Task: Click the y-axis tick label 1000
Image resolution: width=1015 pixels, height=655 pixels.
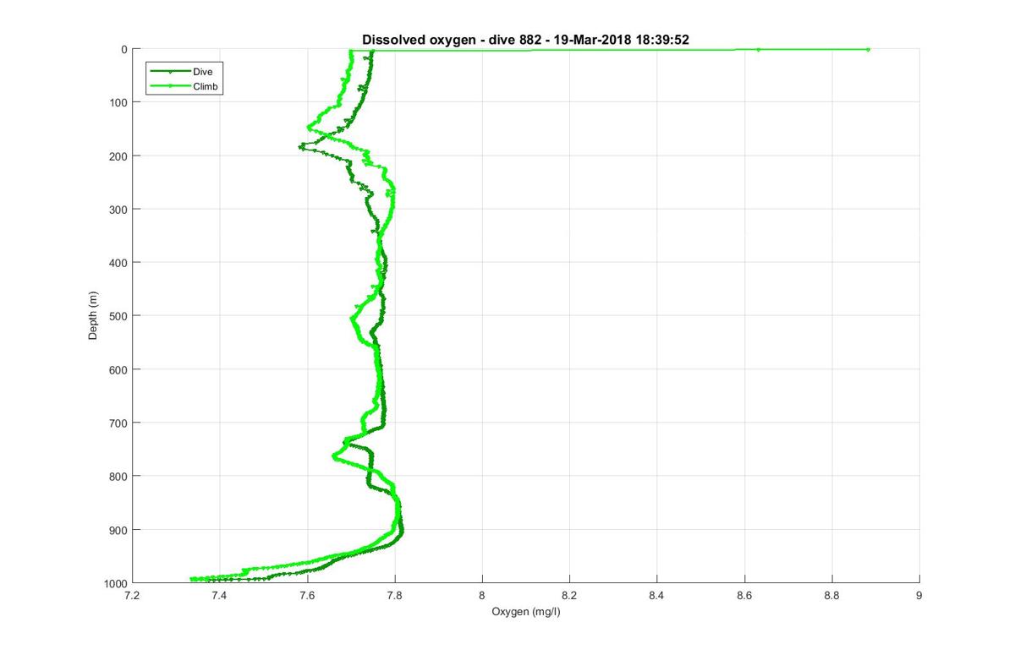Action: coord(117,583)
